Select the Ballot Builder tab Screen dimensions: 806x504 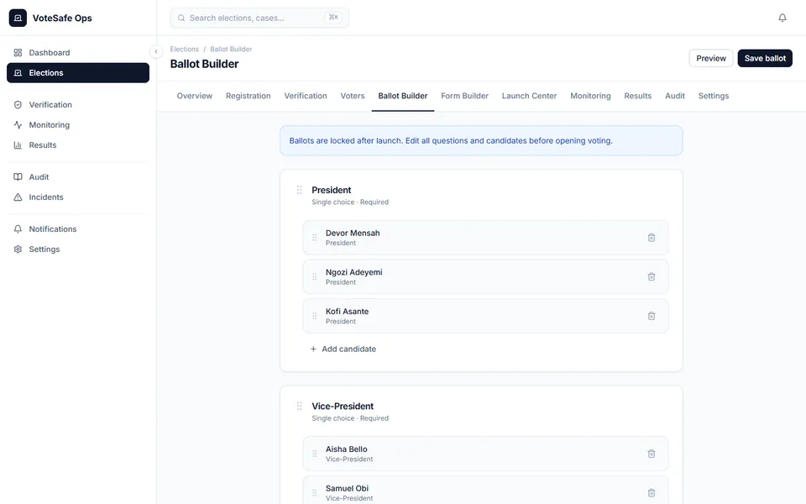402,96
